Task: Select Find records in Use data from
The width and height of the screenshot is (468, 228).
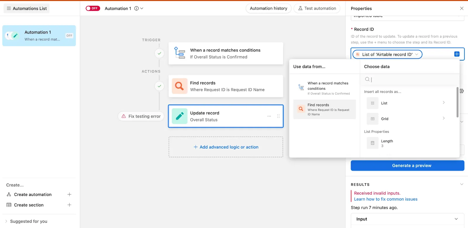Action: (325, 109)
